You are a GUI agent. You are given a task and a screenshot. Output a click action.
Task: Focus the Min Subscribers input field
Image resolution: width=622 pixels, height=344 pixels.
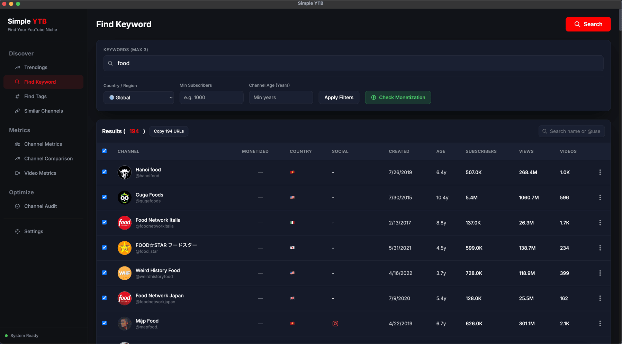click(211, 97)
